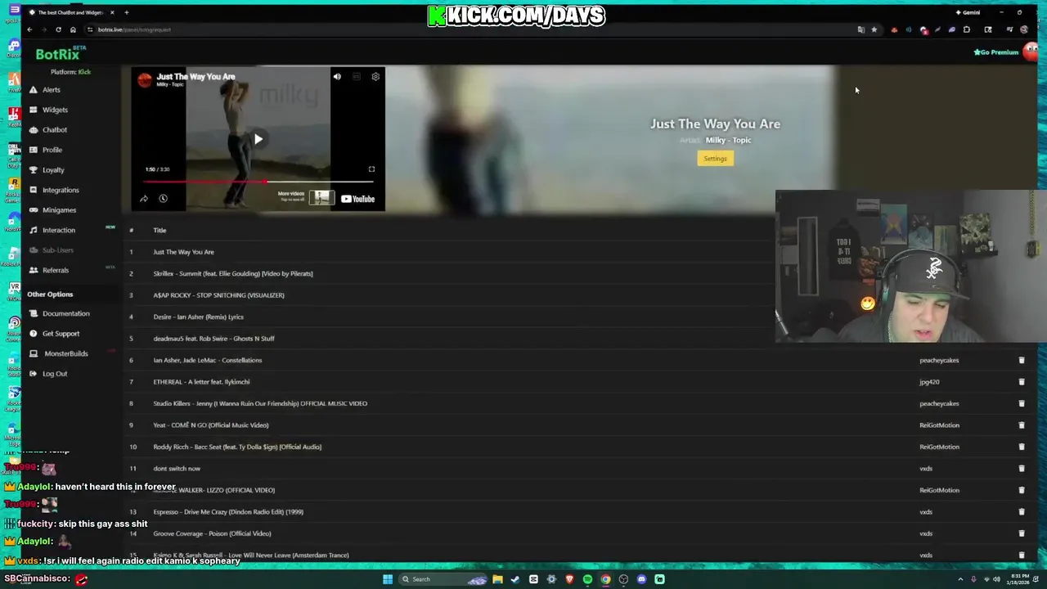Image resolution: width=1047 pixels, height=589 pixels.
Task: Bookmark this page with star icon
Action: [x=874, y=29]
